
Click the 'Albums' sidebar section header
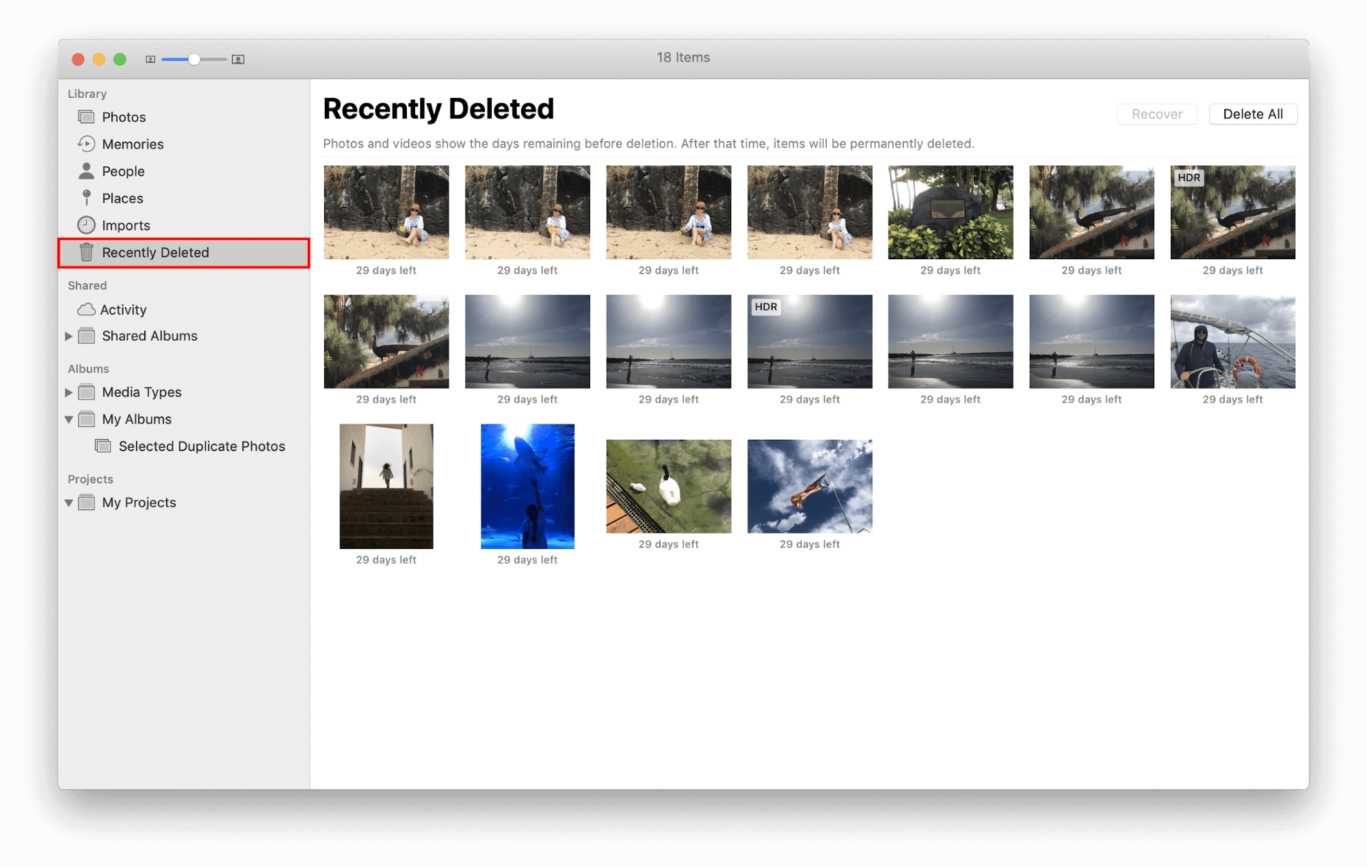coord(88,369)
